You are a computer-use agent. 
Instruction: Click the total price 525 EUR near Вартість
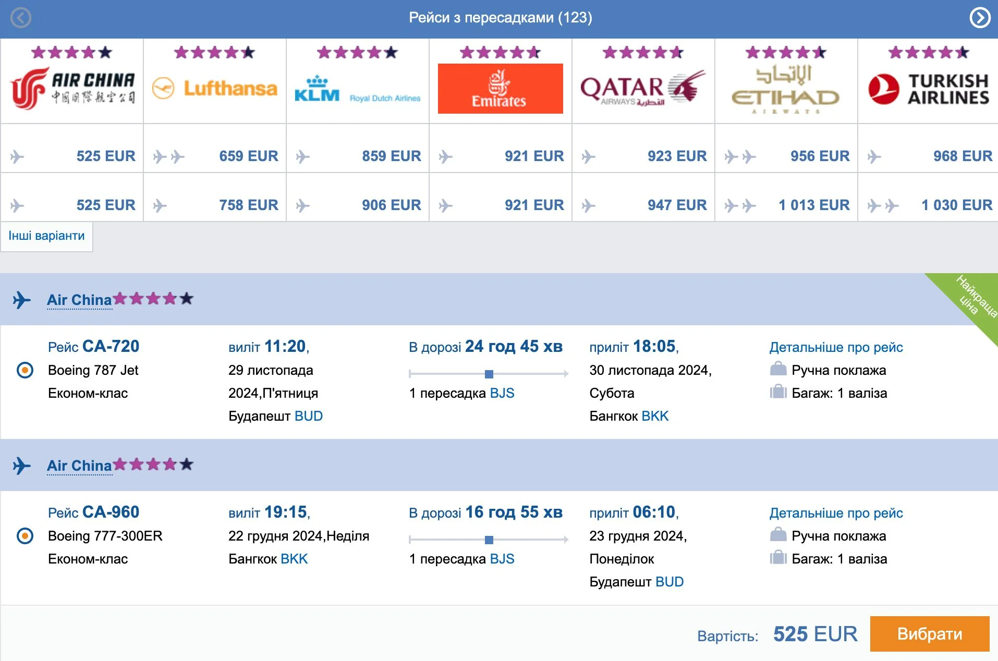[x=815, y=634]
